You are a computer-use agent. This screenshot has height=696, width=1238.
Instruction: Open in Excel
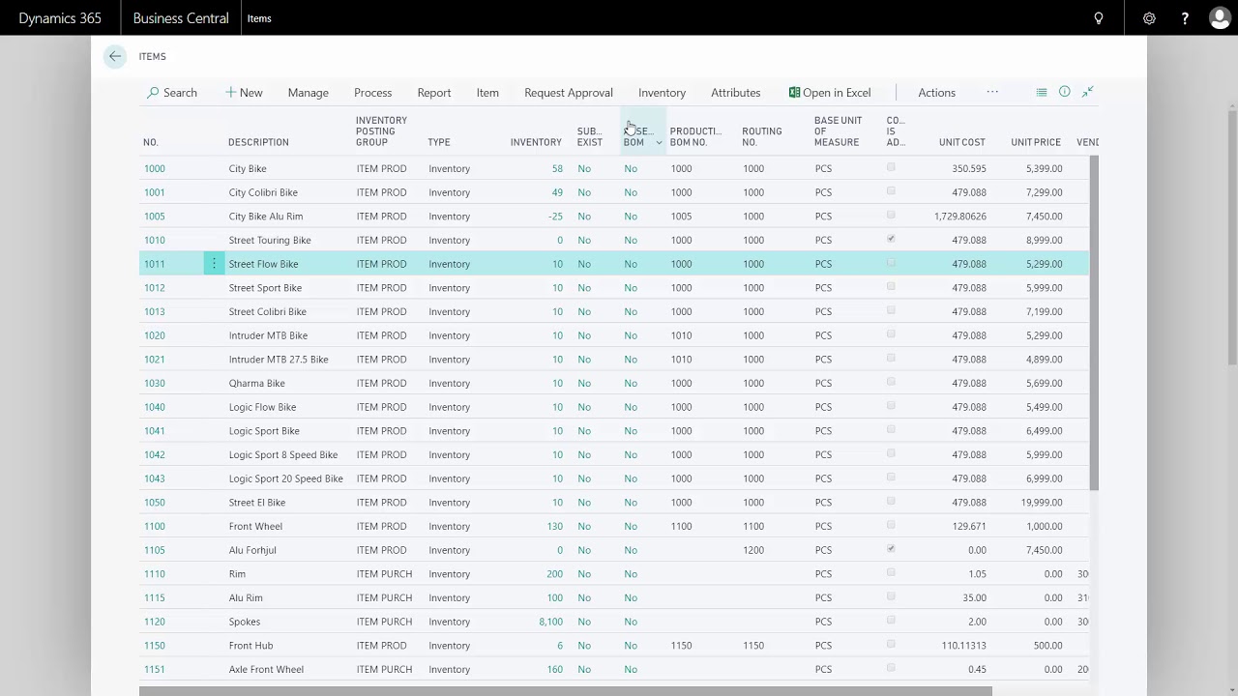(x=830, y=93)
